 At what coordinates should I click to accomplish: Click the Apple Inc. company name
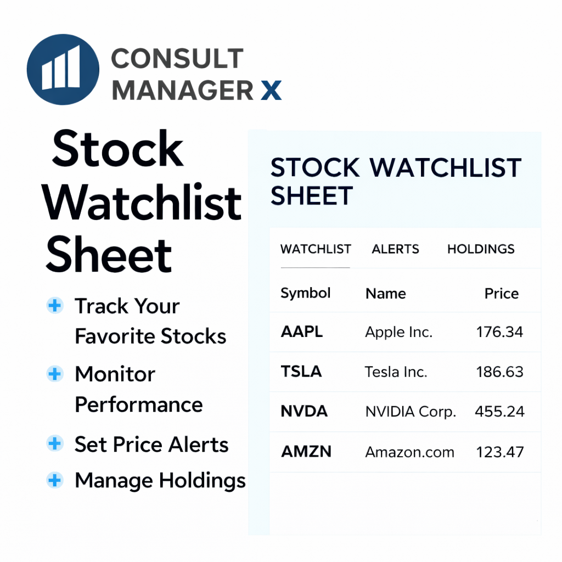point(399,332)
